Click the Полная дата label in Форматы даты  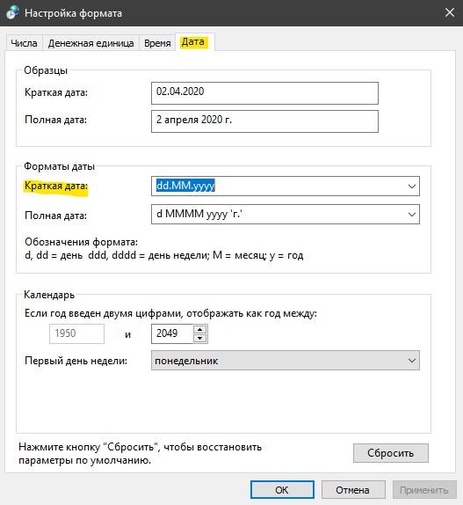click(x=55, y=216)
